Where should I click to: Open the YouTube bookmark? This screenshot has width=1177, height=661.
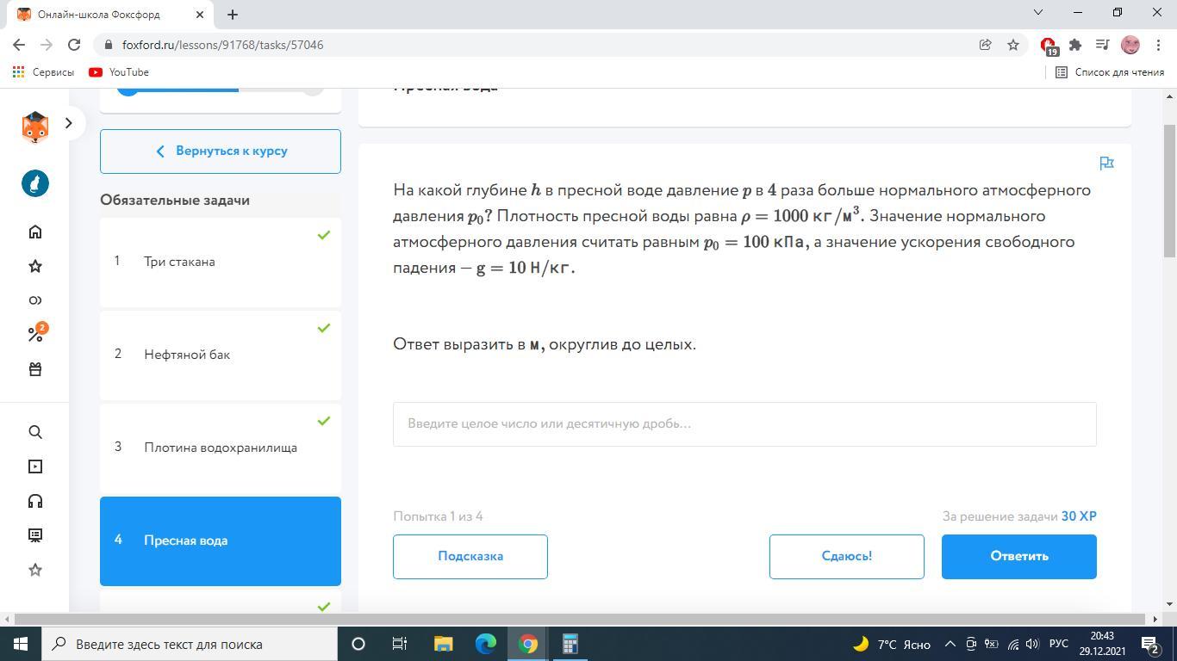pos(119,72)
